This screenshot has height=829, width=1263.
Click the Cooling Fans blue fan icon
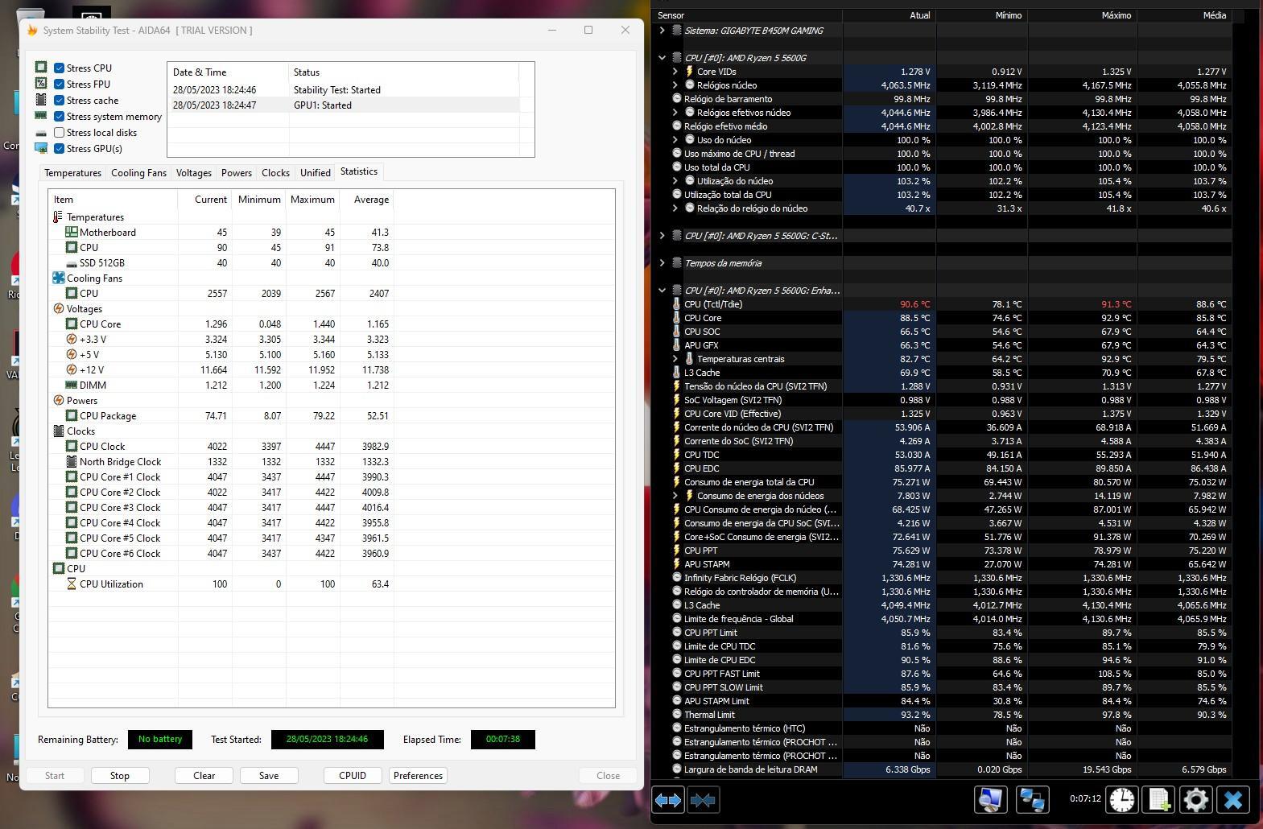click(x=58, y=278)
